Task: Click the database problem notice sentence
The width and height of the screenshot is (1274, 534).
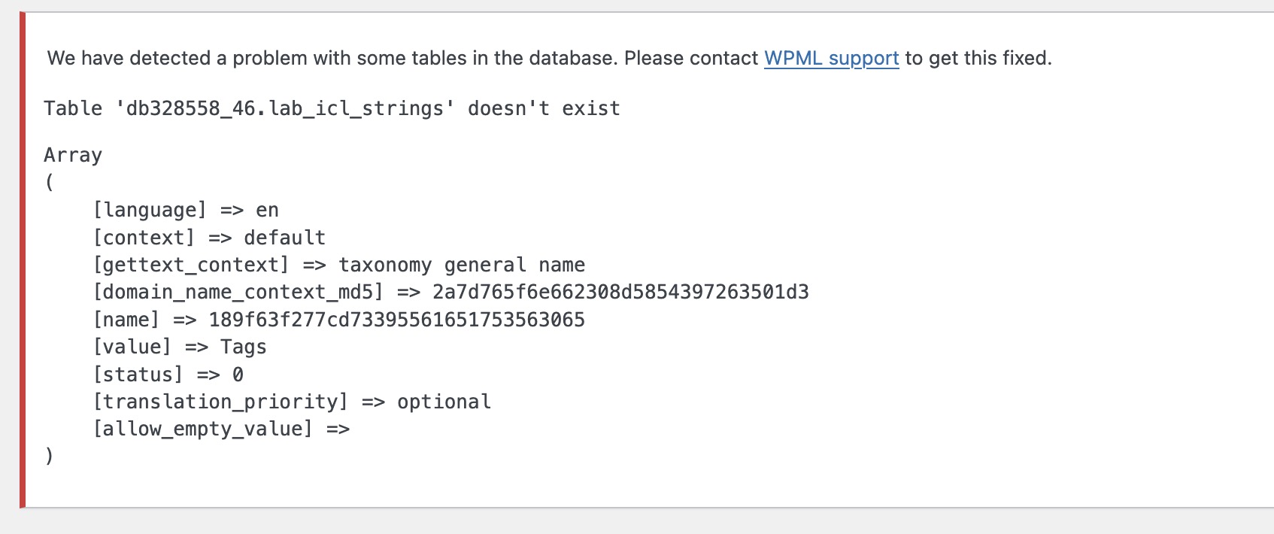Action: click(549, 58)
